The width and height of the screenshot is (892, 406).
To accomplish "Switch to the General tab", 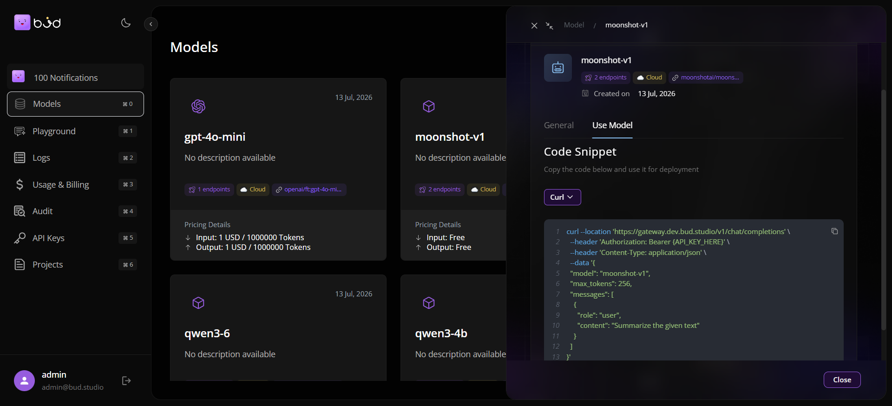I will click(558, 125).
